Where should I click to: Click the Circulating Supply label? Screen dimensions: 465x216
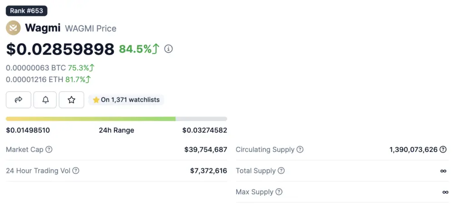(x=265, y=149)
